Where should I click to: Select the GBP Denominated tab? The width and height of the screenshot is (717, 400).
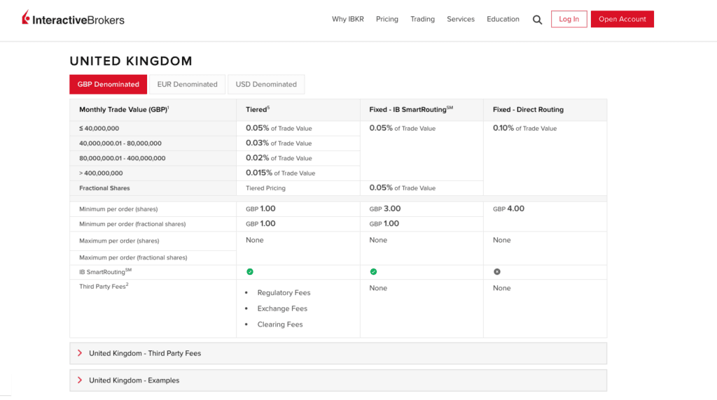[109, 85]
